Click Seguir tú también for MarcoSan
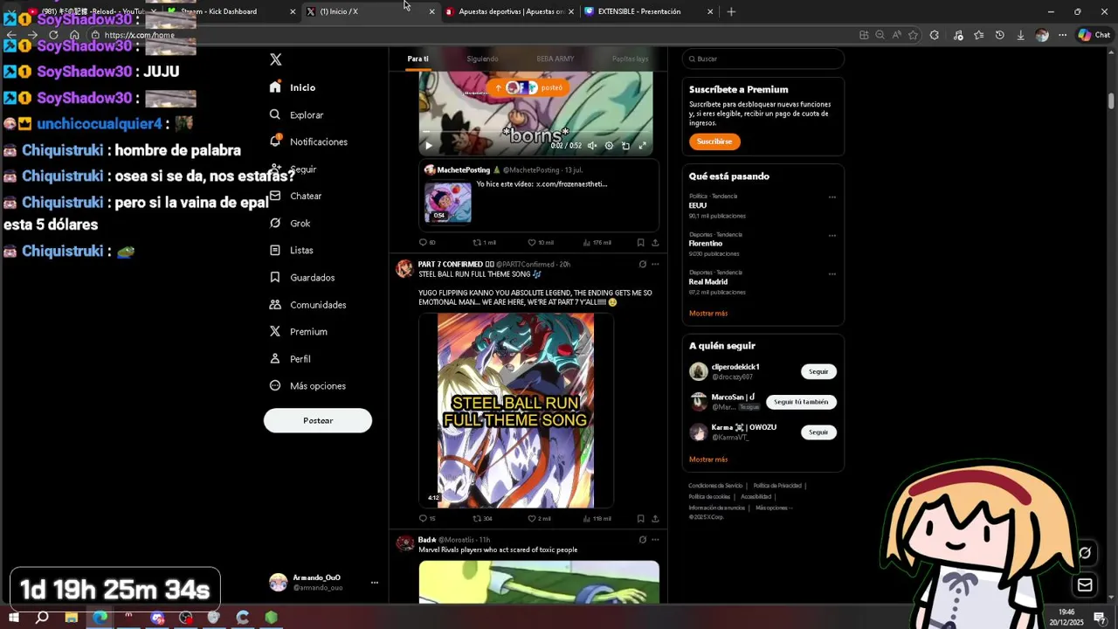This screenshot has width=1118, height=629. (x=801, y=402)
